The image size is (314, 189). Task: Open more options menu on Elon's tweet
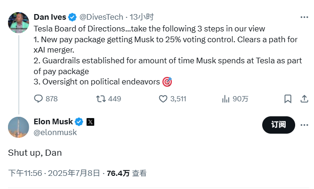click(304, 124)
